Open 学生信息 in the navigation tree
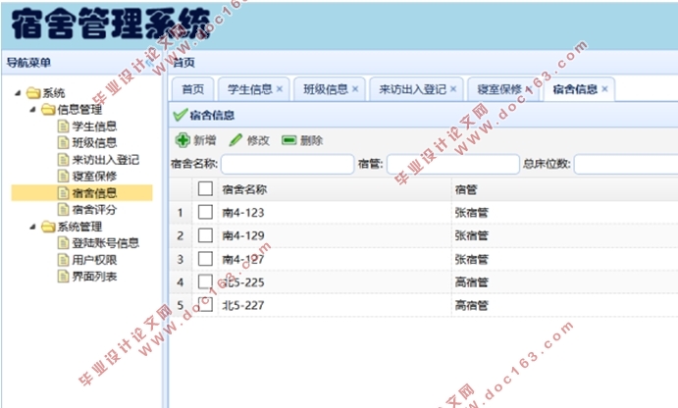This screenshot has width=678, height=408. coord(94,127)
